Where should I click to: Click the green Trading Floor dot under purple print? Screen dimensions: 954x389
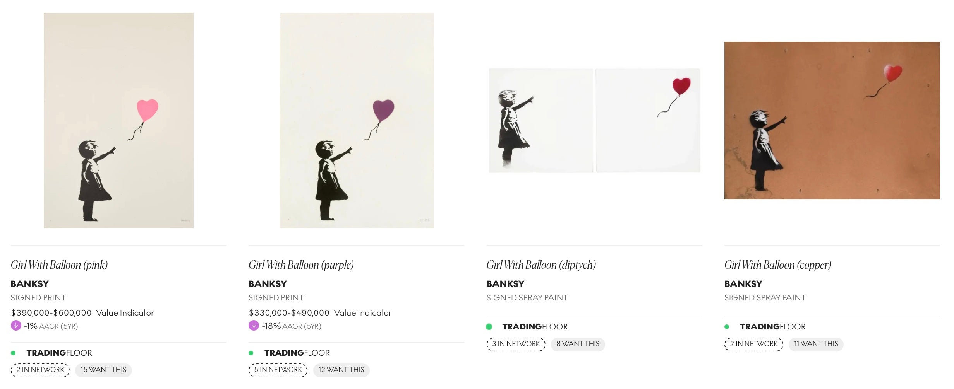click(251, 353)
